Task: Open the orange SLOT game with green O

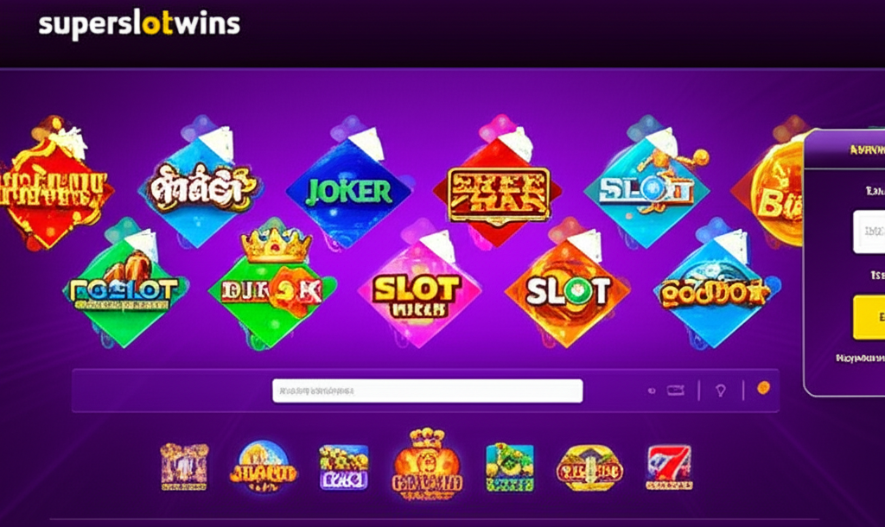Action: 567,290
